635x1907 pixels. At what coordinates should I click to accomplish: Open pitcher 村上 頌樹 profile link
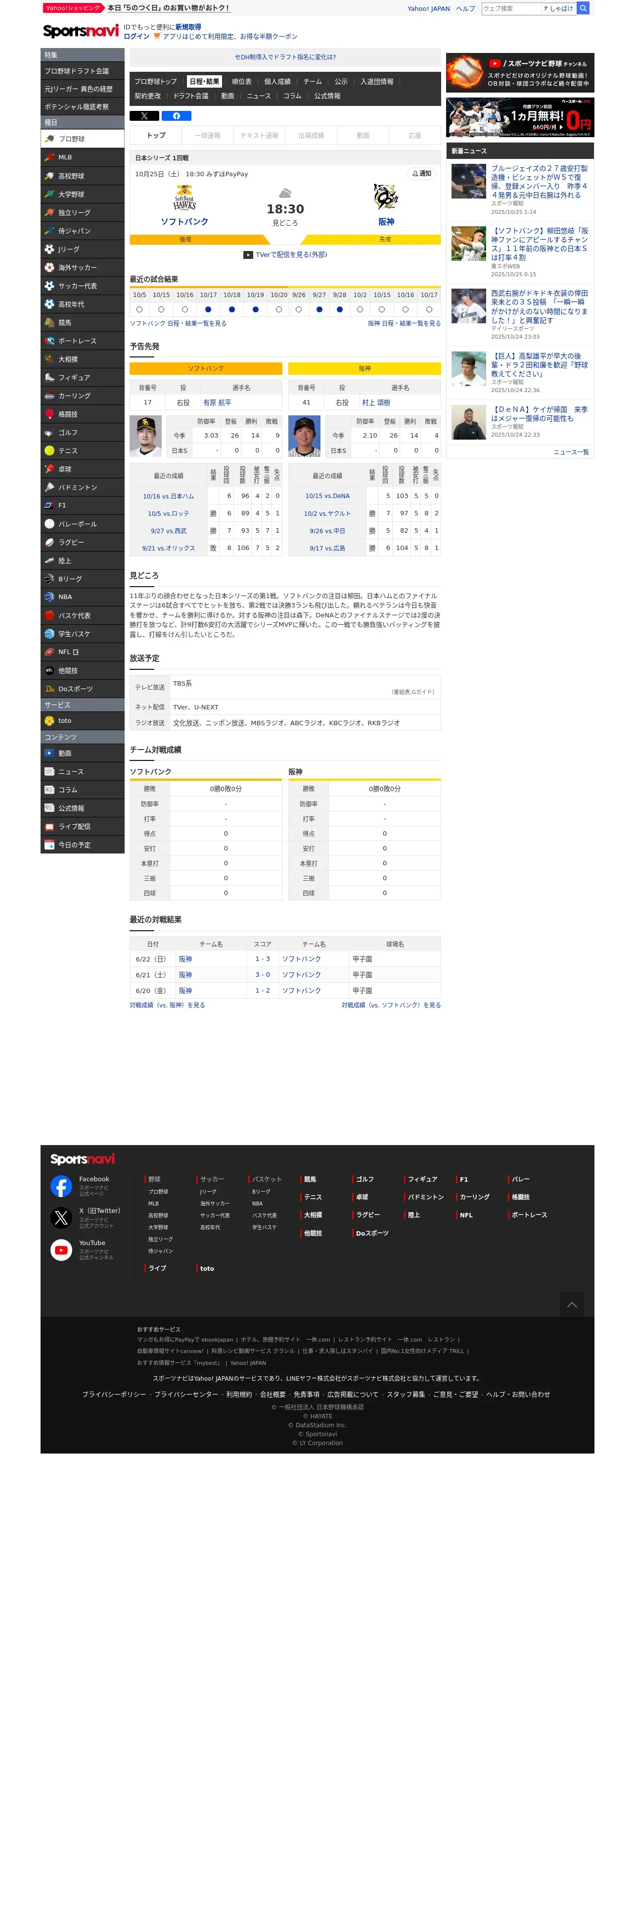(375, 402)
